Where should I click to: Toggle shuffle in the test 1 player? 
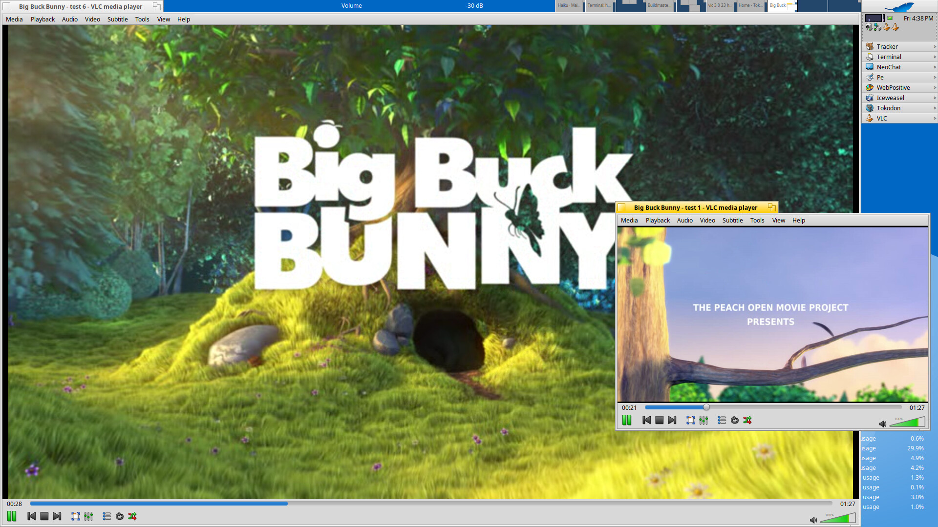pyautogui.click(x=747, y=420)
